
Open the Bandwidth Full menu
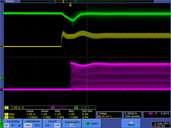click(x=72, y=124)
